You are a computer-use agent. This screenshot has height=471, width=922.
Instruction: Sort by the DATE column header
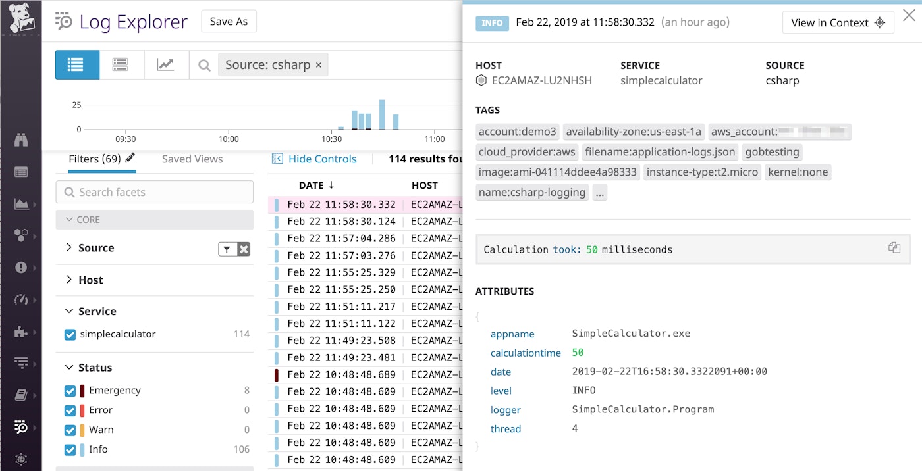(x=317, y=186)
